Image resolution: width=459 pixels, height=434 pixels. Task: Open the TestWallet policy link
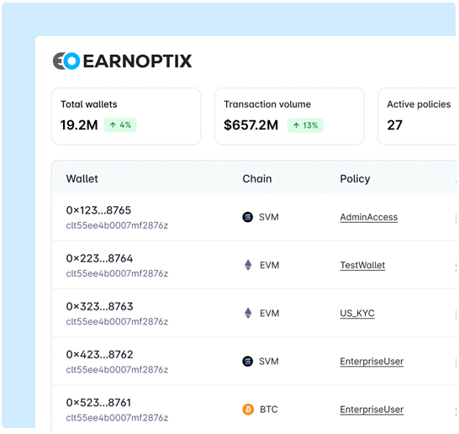pos(362,265)
